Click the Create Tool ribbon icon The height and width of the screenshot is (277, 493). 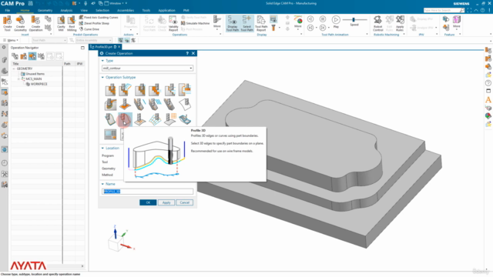[x=7, y=24]
